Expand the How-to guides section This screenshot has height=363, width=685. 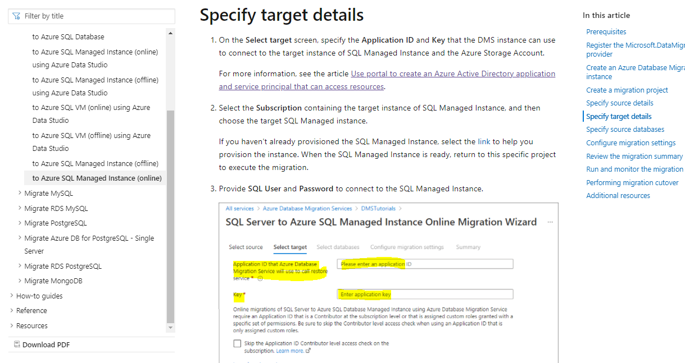(12, 296)
